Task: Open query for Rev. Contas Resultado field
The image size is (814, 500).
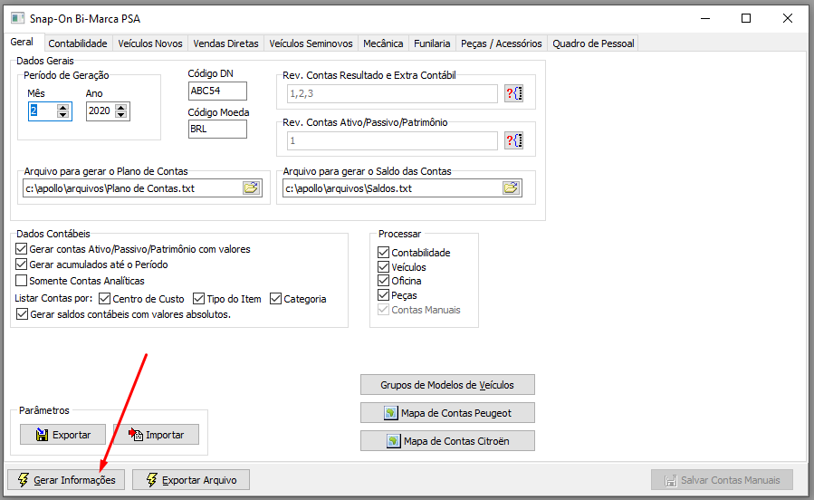Action: tap(514, 93)
